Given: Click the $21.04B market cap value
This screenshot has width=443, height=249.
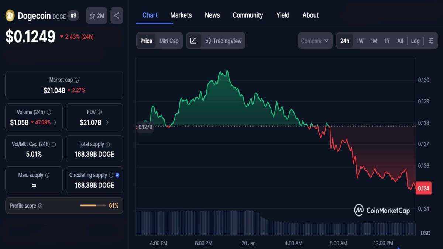Looking at the screenshot, I should tap(54, 90).
